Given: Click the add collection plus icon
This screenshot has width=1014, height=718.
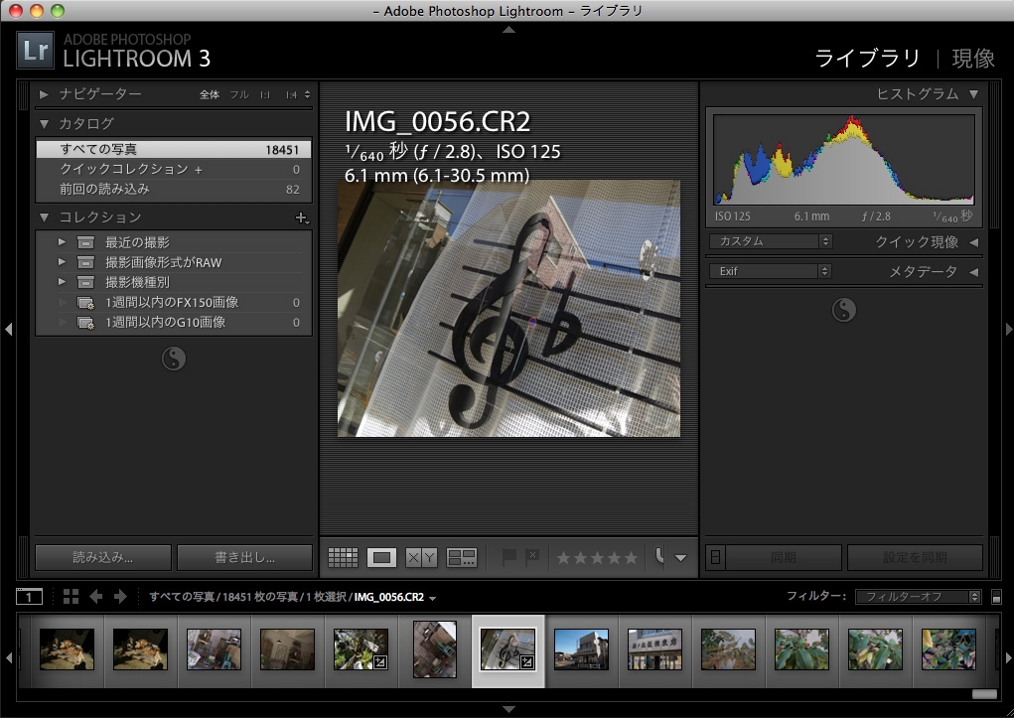Looking at the screenshot, I should point(302,217).
